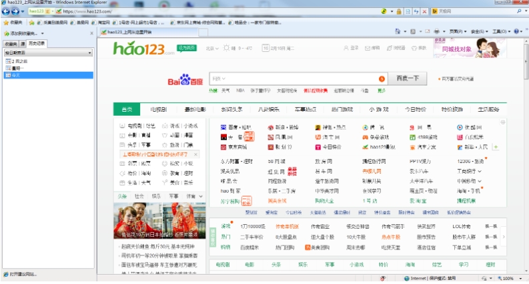This screenshot has height=284, width=529.
Task: Select the 小游戏 navigation tab
Action: (x=378, y=109)
